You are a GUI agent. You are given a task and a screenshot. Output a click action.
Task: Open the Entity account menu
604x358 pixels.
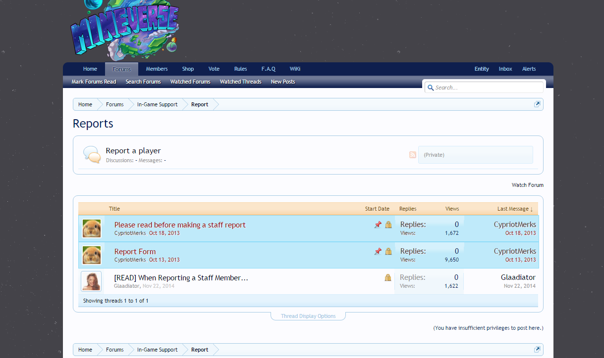pos(482,69)
